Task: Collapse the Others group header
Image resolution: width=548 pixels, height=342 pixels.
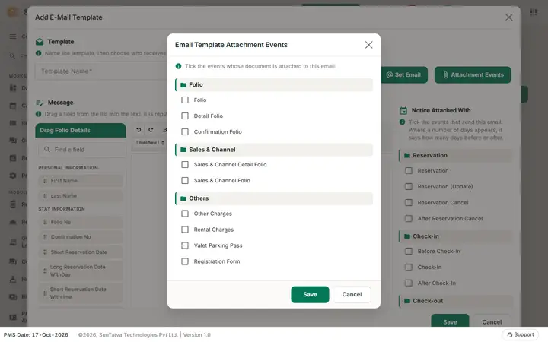Action: (x=274, y=198)
